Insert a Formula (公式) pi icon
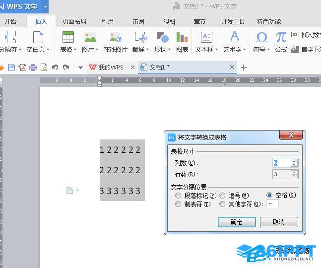 pyautogui.click(x=281, y=37)
